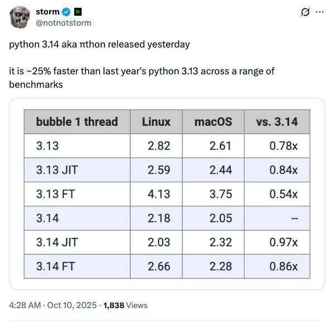Image resolution: width=329 pixels, height=321 pixels.
Task: Click the 0.54x value for 3.13 FT
Action: [x=283, y=194]
